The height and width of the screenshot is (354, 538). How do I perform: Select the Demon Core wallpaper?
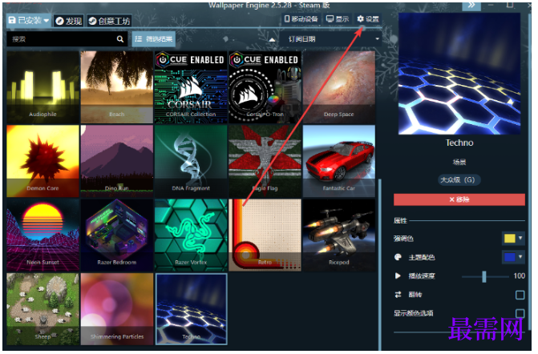[42, 161]
